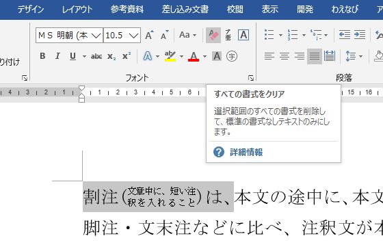Screen dimensions: 383x247
Task: Open the 参考資料 ribbon tab
Action: coord(127,10)
